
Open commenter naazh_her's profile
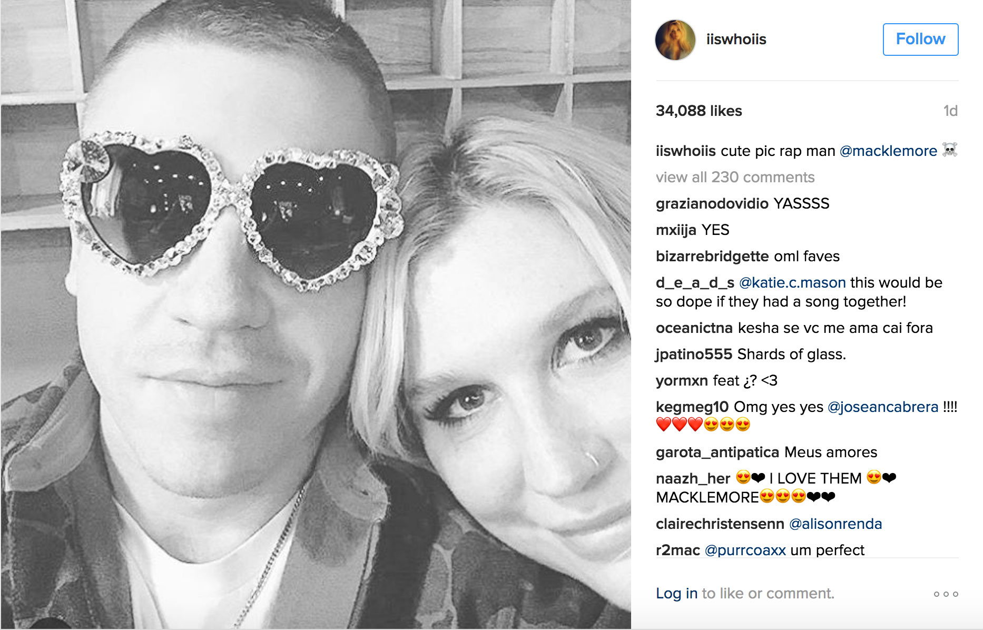(x=693, y=479)
